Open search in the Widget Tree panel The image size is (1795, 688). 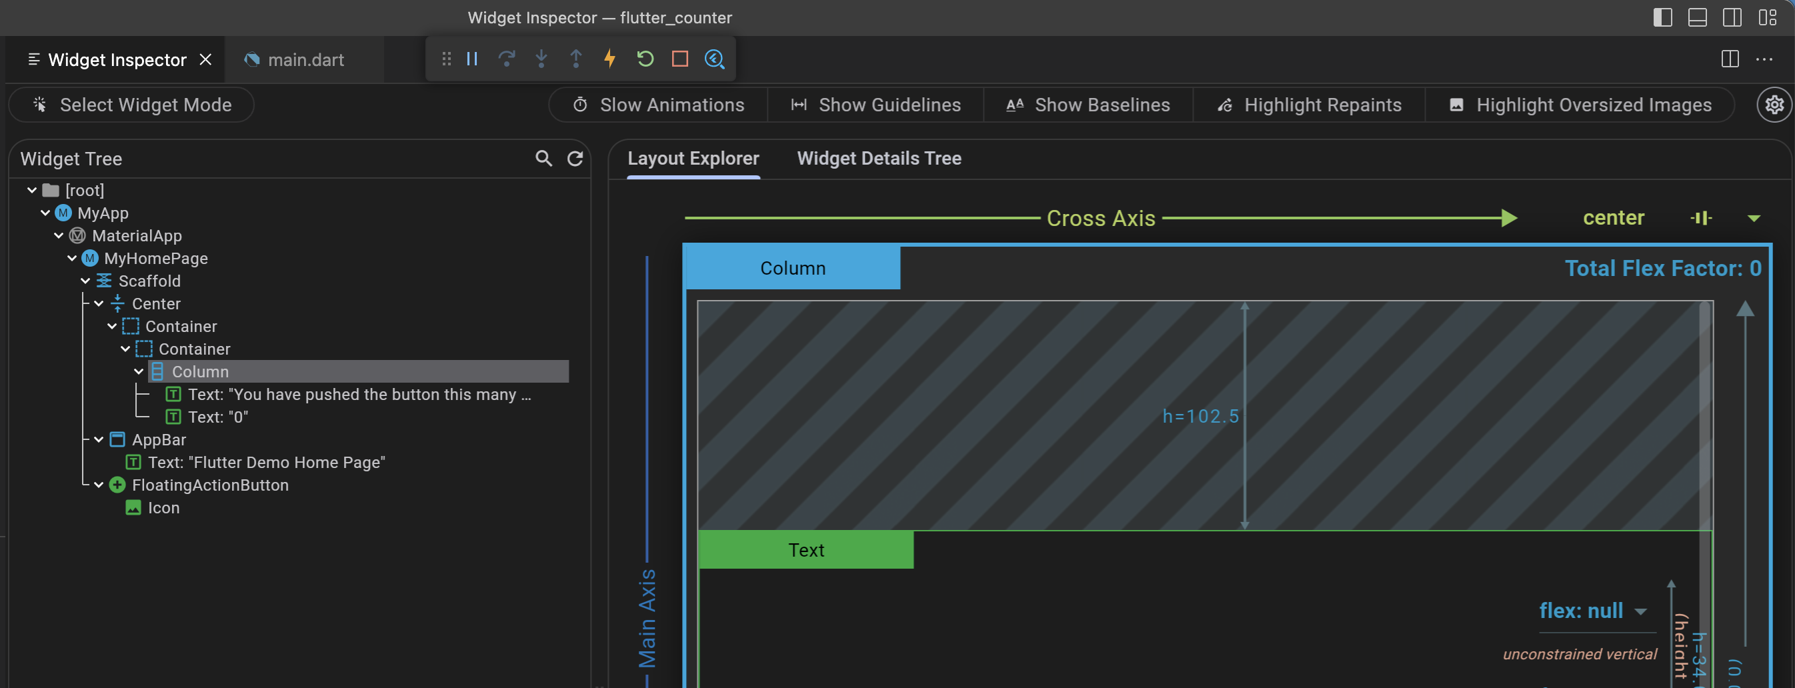click(x=543, y=158)
